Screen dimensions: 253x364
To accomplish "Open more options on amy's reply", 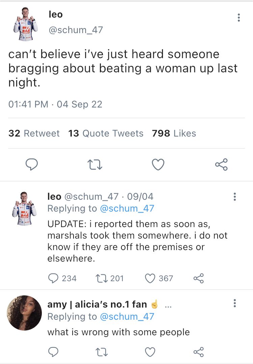I will (235, 303).
